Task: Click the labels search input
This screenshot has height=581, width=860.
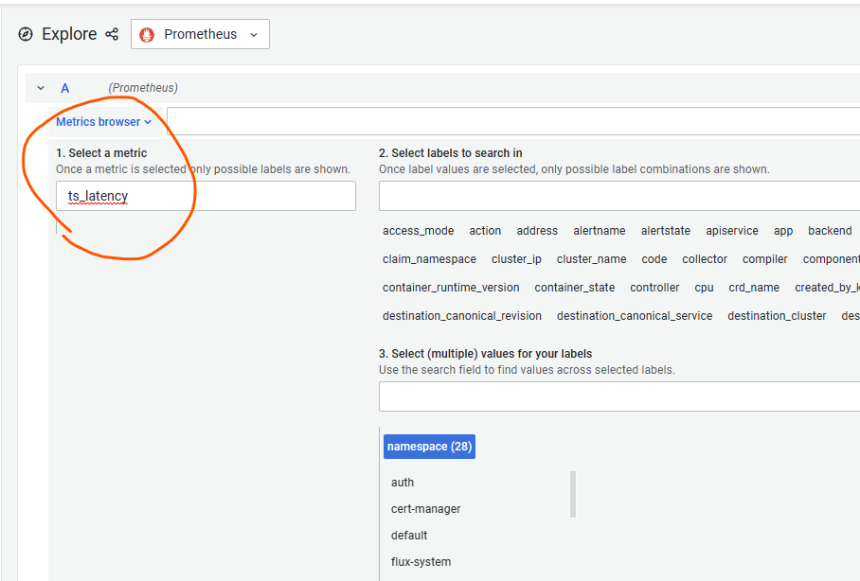Action: tap(616, 196)
